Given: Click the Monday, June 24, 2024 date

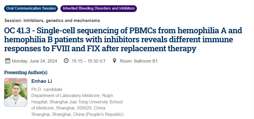Looking at the screenshot, I should click(35, 61).
